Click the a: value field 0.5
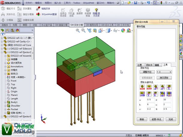The height and width of the screenshot is (137, 183). click(x=151, y=100)
